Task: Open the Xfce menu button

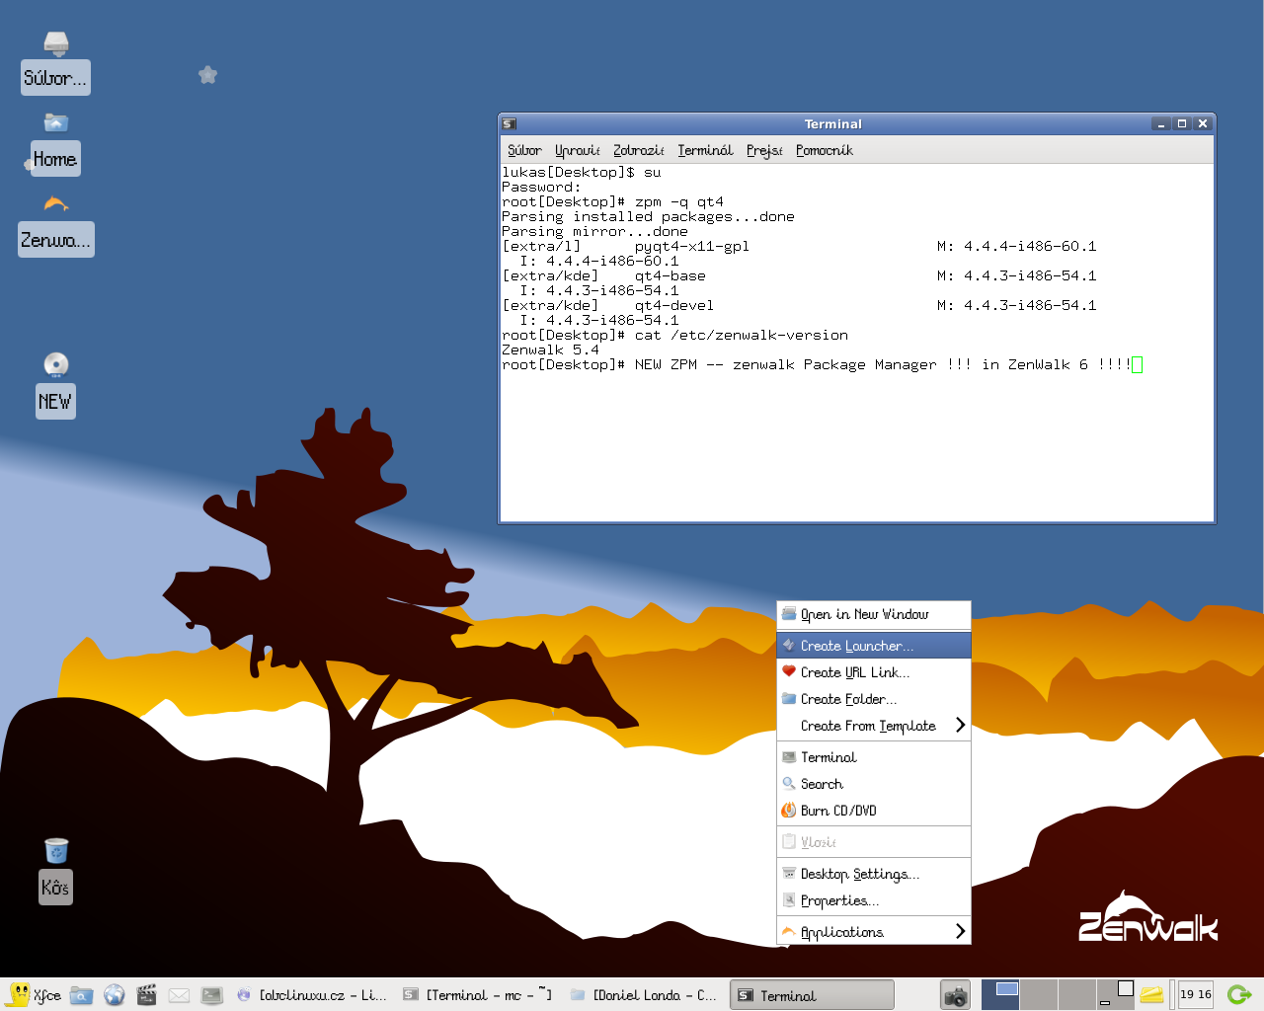Action: [x=35, y=995]
